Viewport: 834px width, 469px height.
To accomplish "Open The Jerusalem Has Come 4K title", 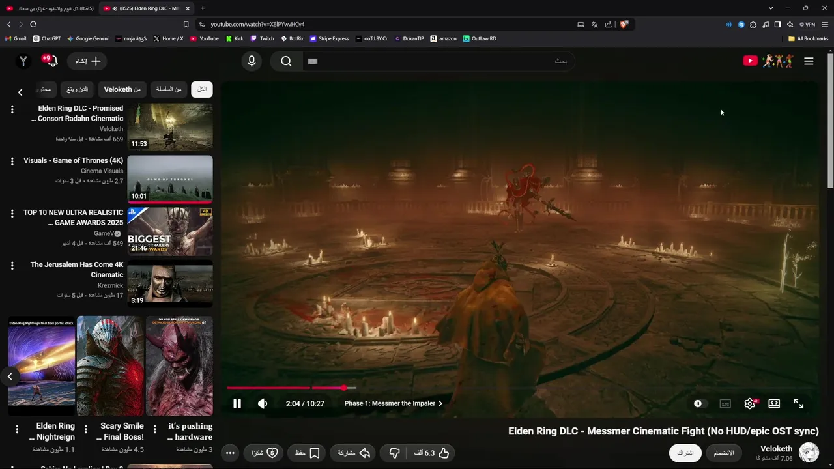I will [77, 270].
